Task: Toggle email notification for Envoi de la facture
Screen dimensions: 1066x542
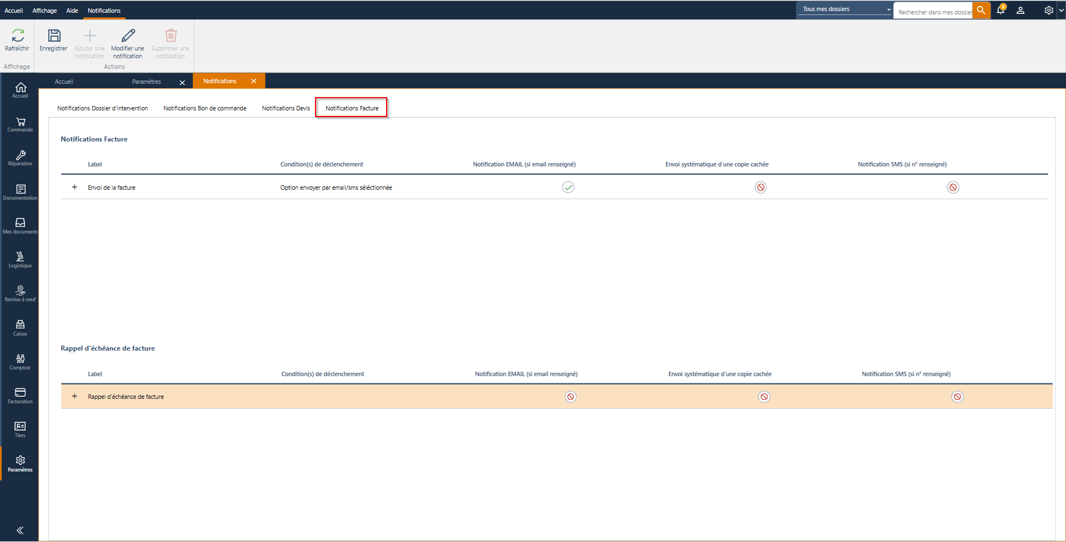Action: [568, 188]
